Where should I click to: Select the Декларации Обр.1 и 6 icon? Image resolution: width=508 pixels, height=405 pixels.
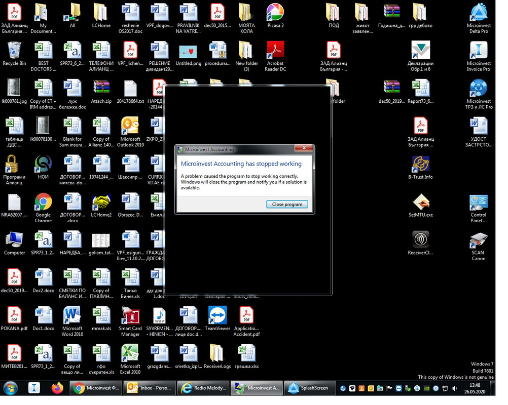[x=420, y=56]
